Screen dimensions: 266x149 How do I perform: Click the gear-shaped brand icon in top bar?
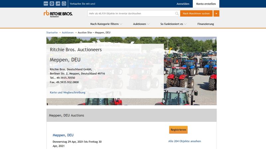click(x=52, y=4)
